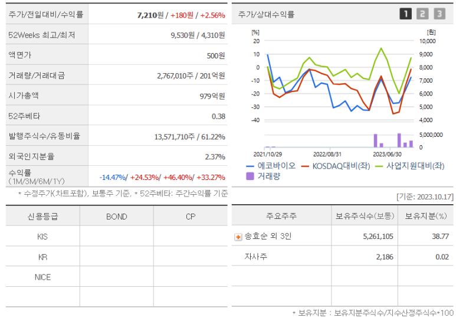Select the 9,530원 / 4,310원 value
This screenshot has width=456, height=321.
(198, 35)
